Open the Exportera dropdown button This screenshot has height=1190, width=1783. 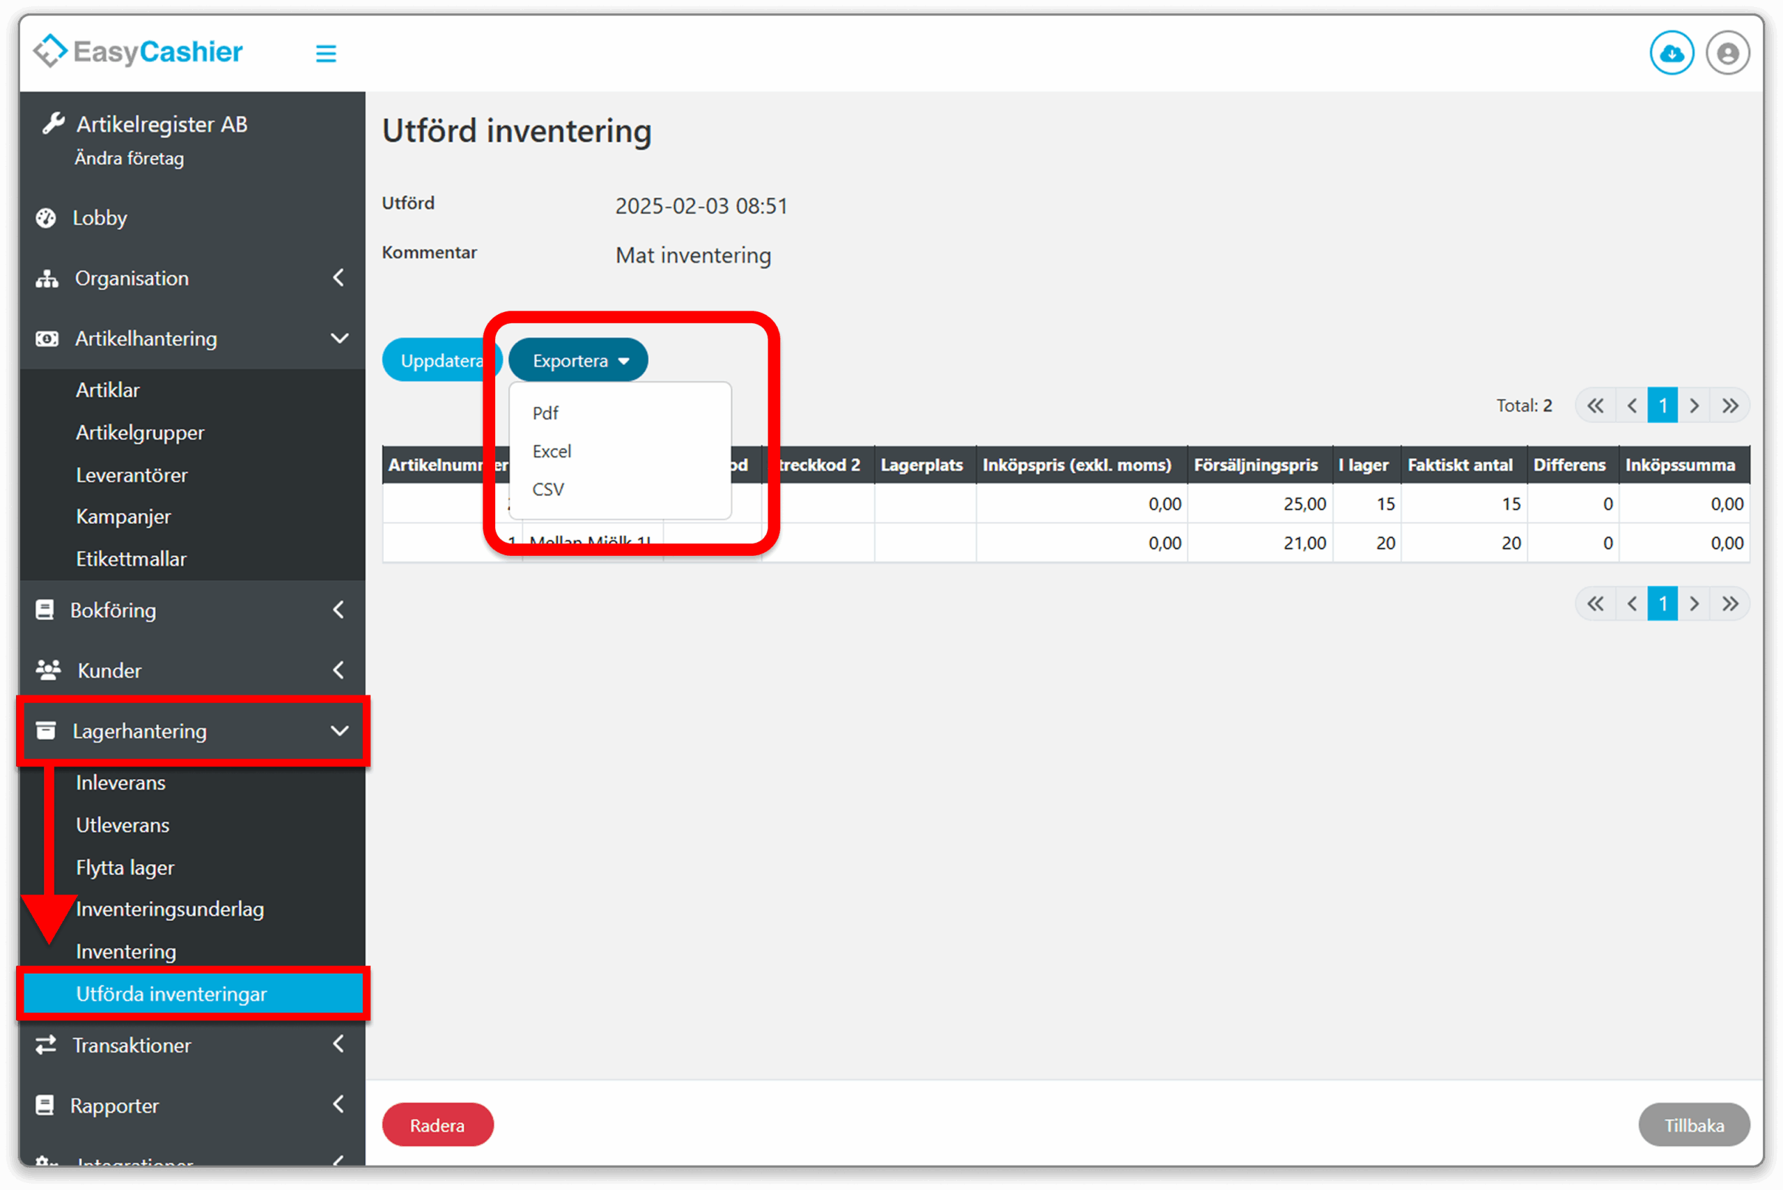578,360
